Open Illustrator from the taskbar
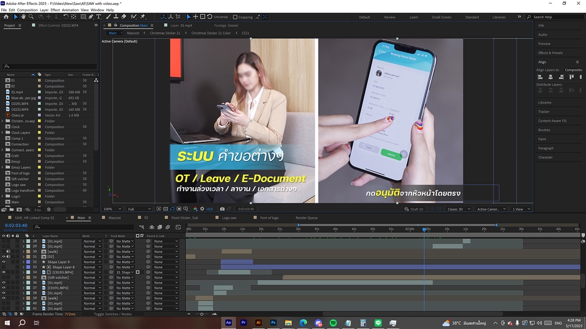The width and height of the screenshot is (586, 329). click(258, 323)
